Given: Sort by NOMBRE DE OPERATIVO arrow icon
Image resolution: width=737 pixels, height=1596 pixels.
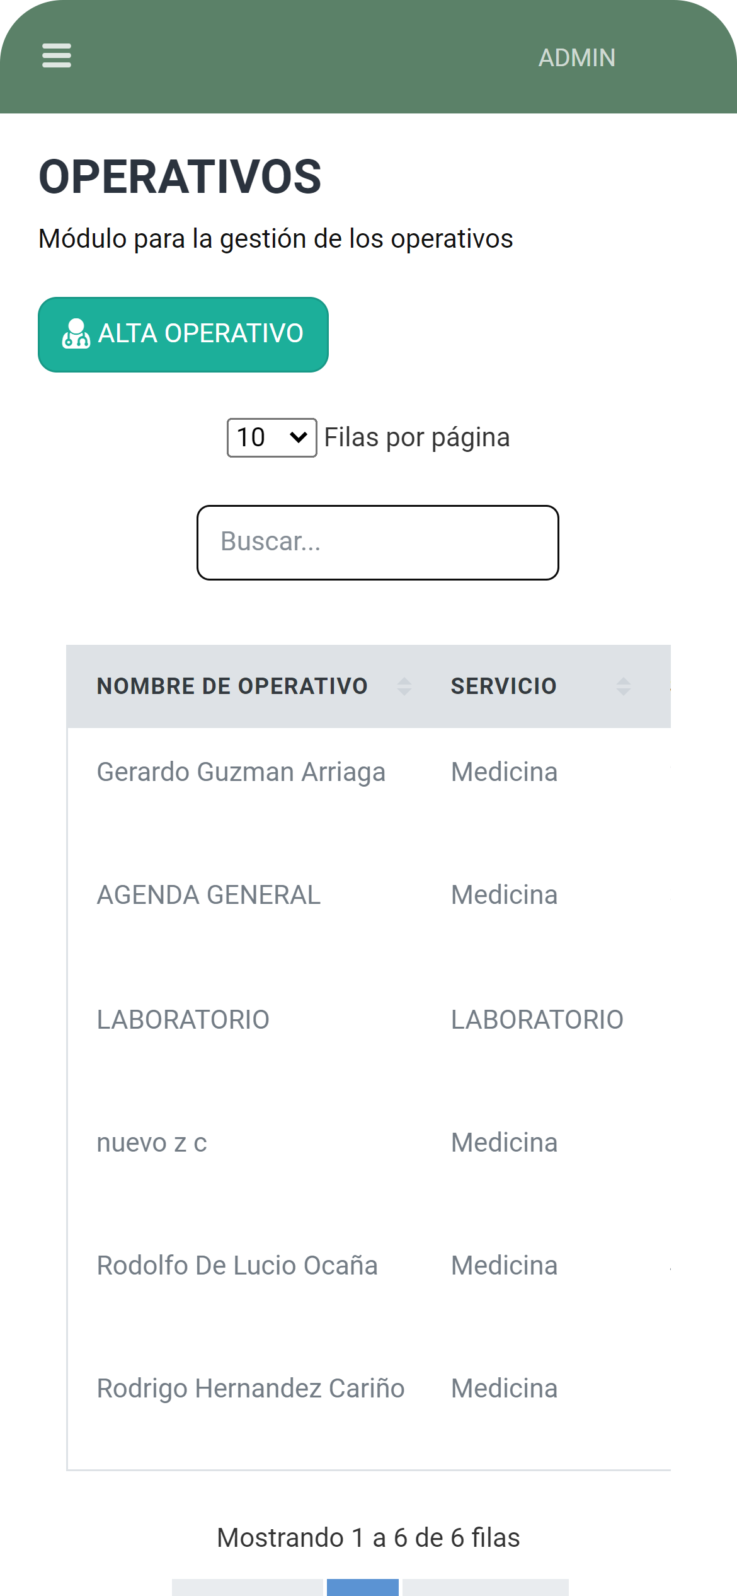Looking at the screenshot, I should click(x=404, y=686).
